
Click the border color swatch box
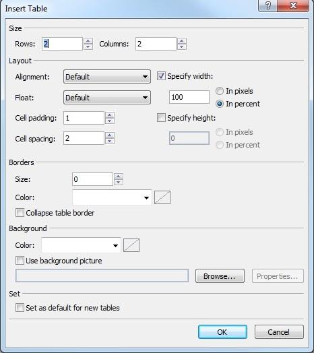point(162,197)
